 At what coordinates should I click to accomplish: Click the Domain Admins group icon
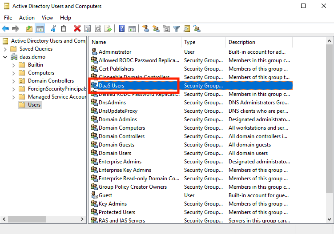click(x=94, y=119)
